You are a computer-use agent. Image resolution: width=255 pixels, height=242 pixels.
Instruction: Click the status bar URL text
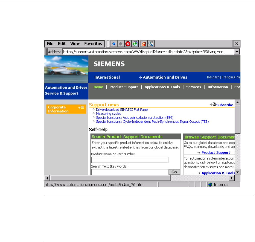[94, 185]
